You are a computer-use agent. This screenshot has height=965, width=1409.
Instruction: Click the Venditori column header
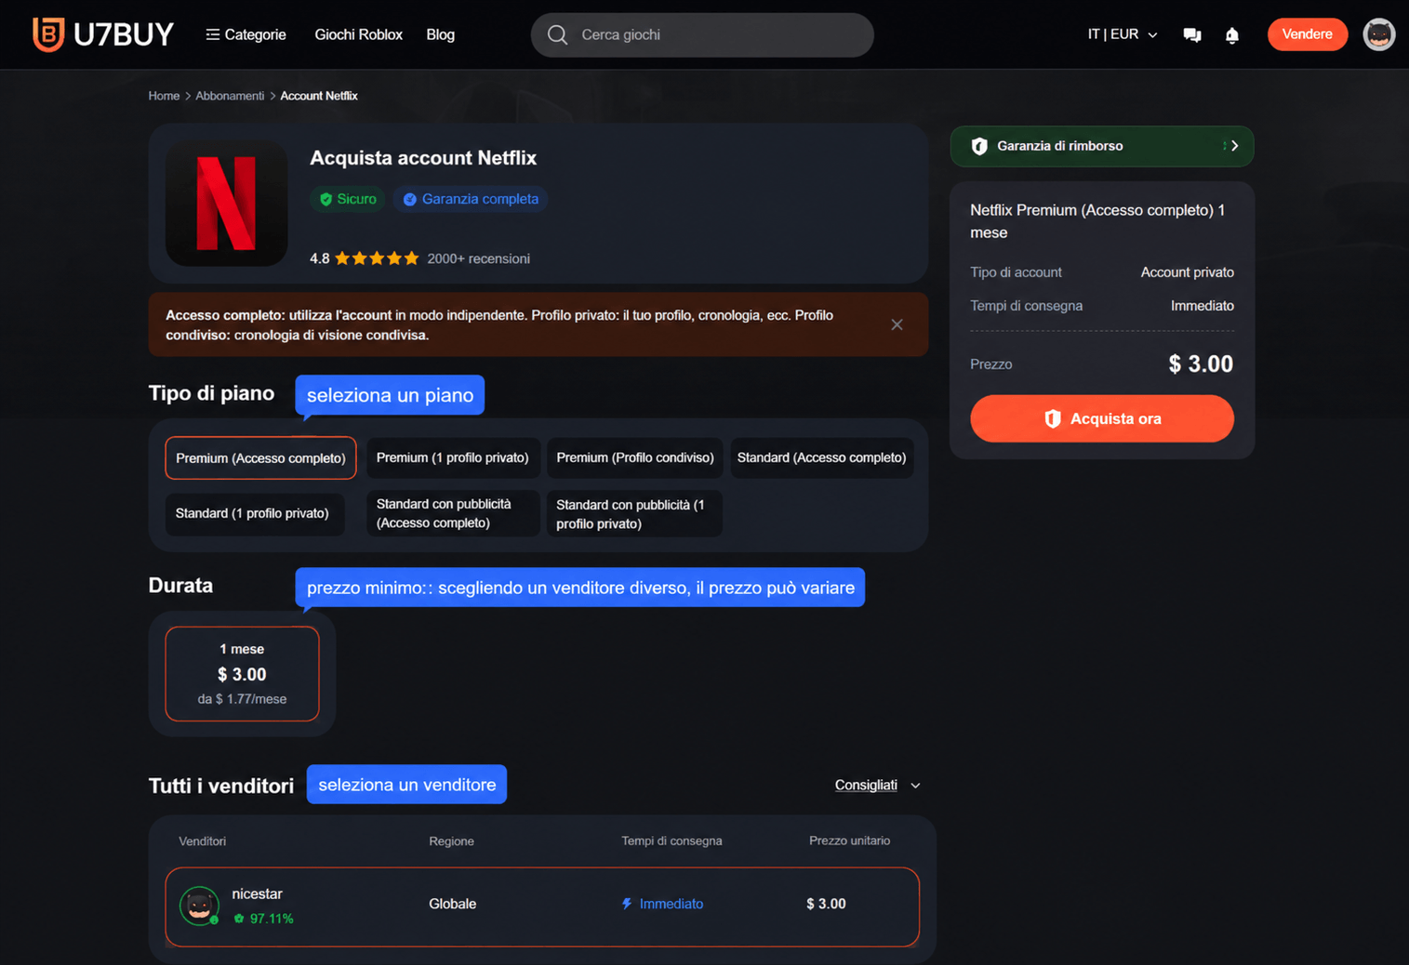202,841
